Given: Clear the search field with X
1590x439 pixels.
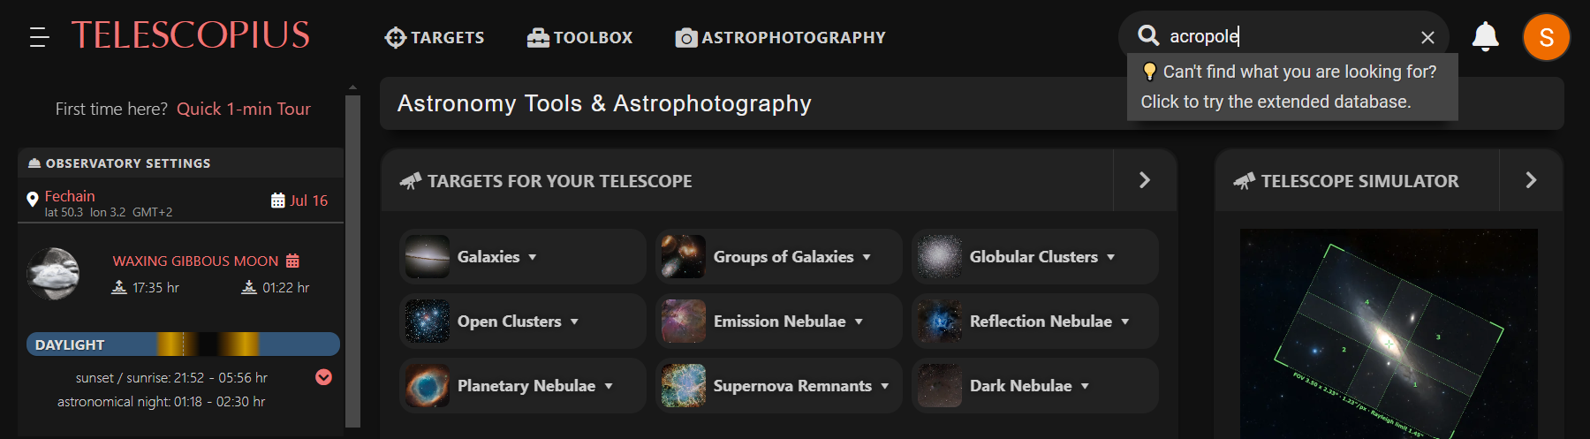Looking at the screenshot, I should tap(1427, 37).
